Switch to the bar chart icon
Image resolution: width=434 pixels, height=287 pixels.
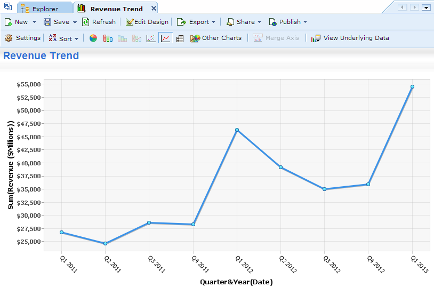click(108, 38)
